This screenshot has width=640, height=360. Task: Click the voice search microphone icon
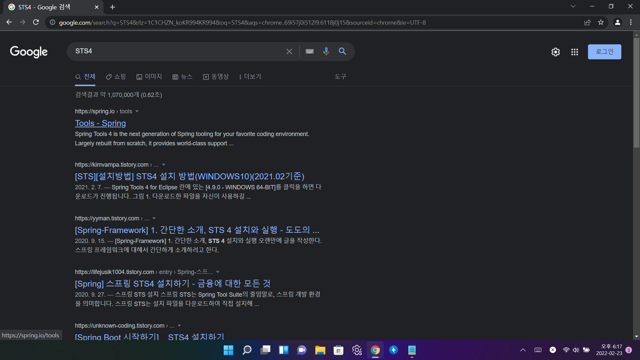click(326, 51)
